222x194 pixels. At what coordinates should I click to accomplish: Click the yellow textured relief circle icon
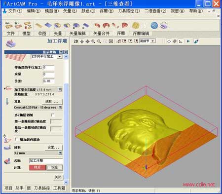pos(136,26)
